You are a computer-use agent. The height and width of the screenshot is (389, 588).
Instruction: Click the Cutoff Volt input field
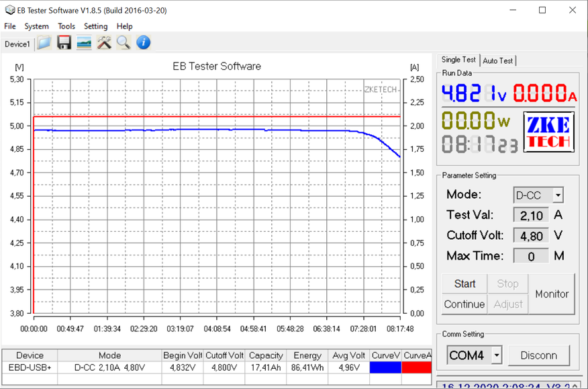click(531, 236)
